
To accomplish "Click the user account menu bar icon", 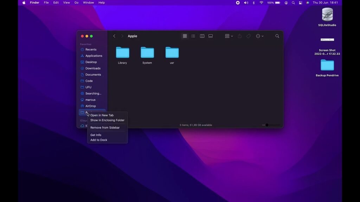I will coord(286,3).
